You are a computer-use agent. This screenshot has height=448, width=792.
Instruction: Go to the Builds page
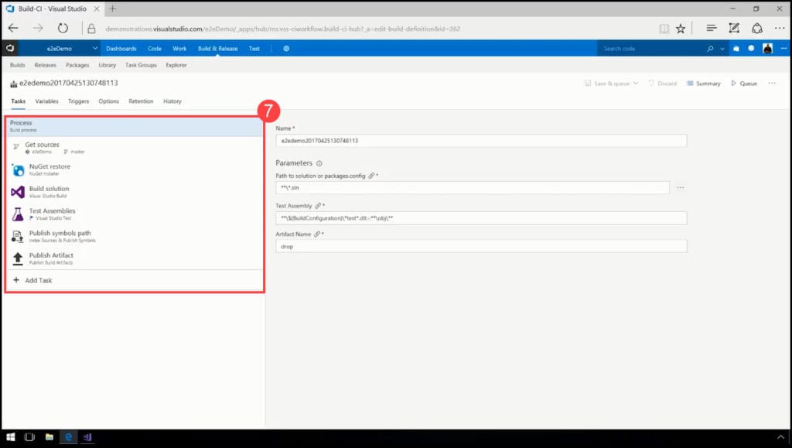tap(17, 65)
